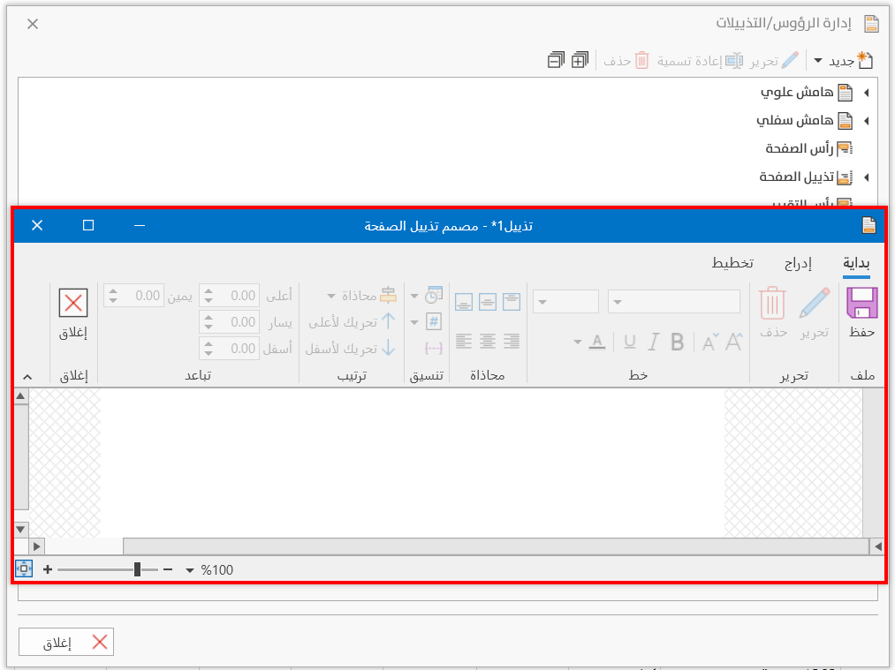The image size is (895, 670).
Task: Click the expand-all tree icon
Action: tap(580, 60)
